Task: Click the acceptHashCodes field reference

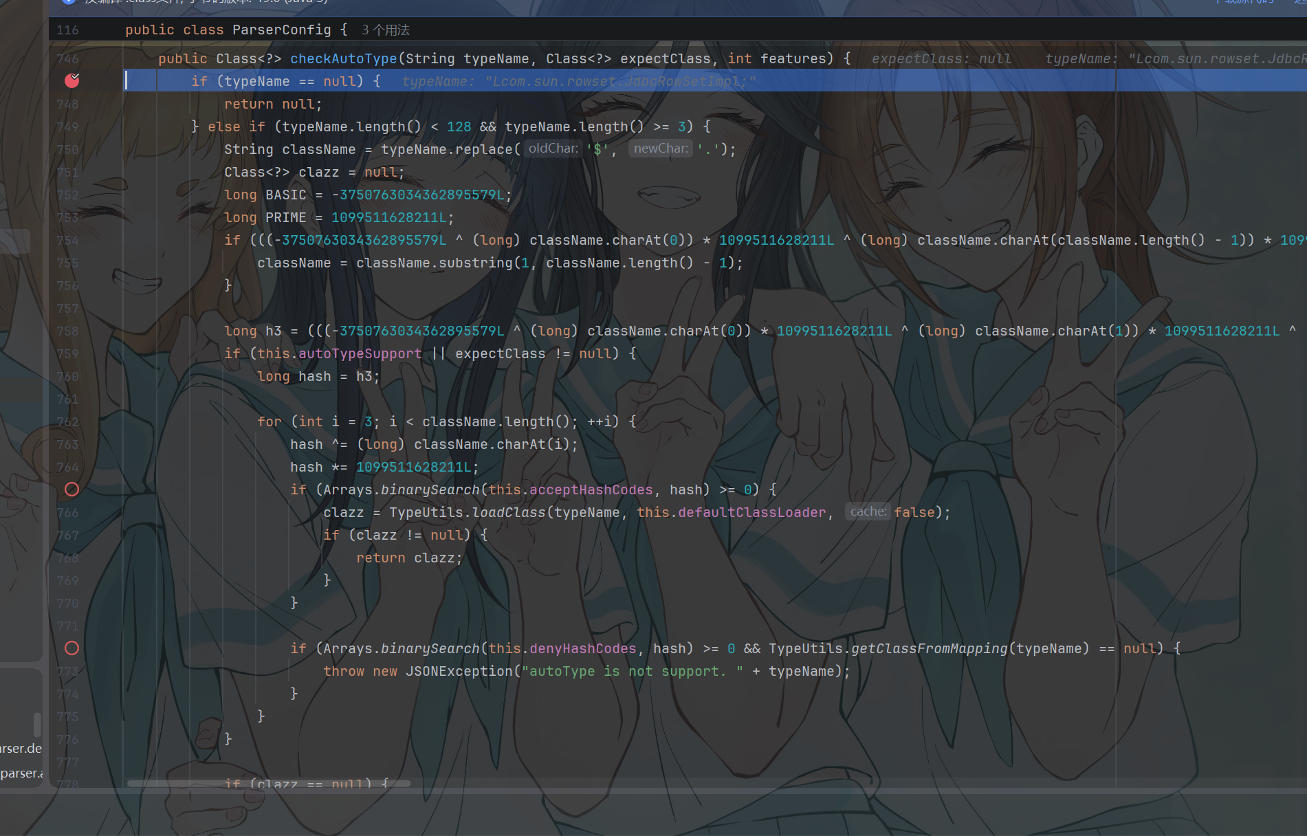Action: coord(591,489)
